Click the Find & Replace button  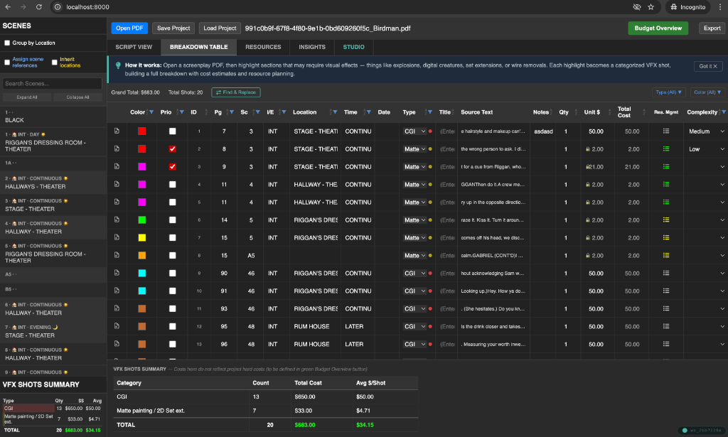(x=235, y=92)
